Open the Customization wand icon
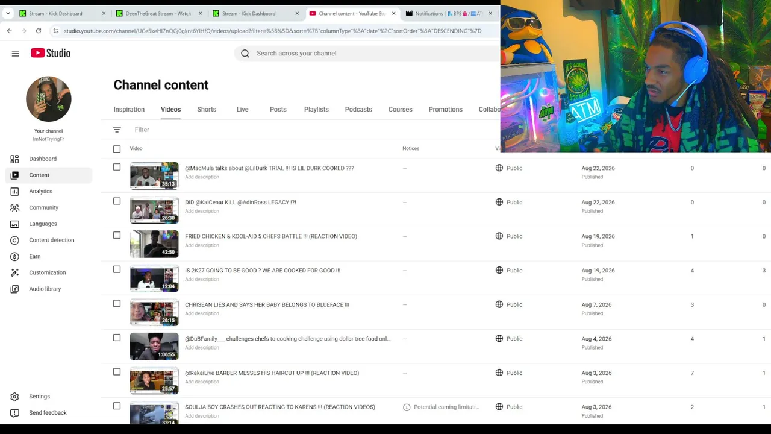This screenshot has width=771, height=434. point(14,273)
